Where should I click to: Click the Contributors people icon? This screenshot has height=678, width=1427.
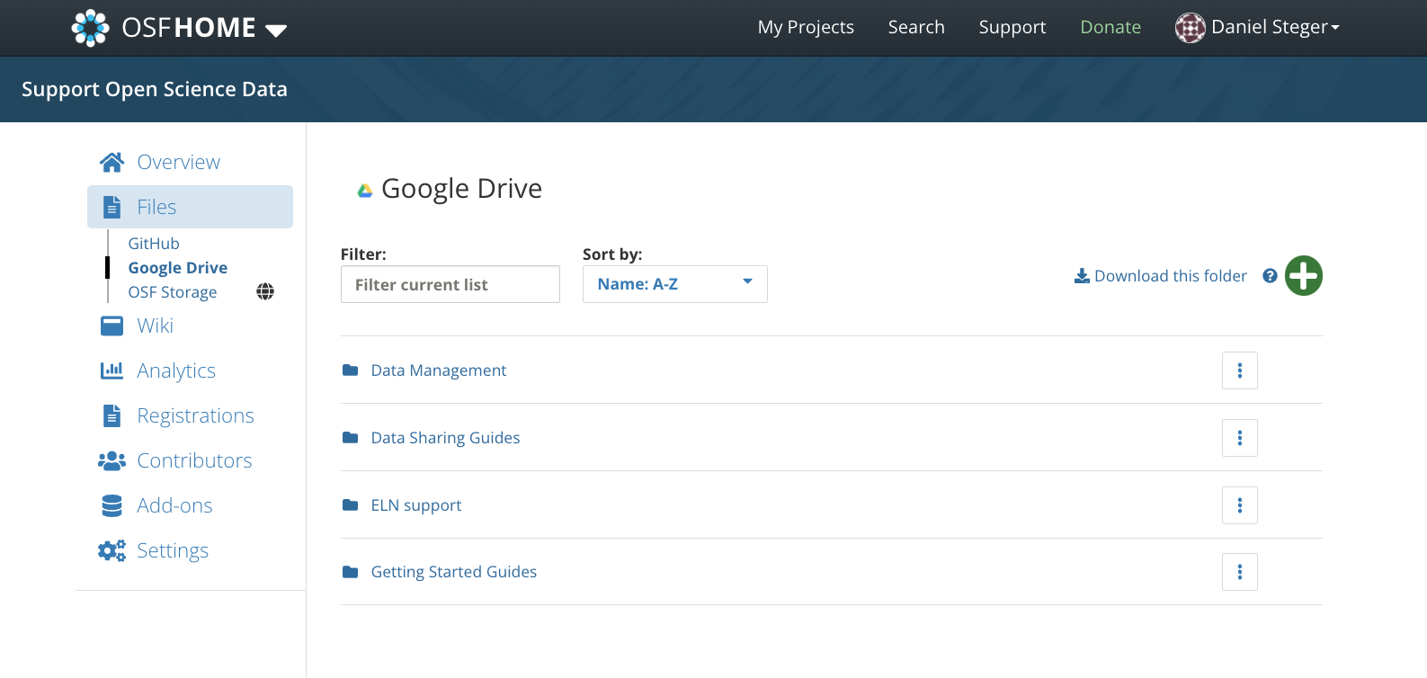pyautogui.click(x=111, y=460)
